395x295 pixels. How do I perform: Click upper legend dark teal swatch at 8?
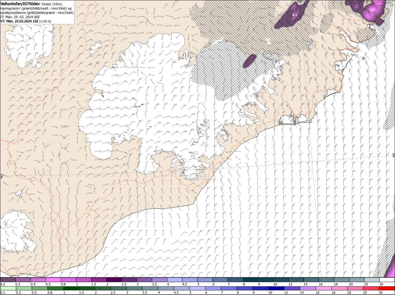pyautogui.click(x=250, y=280)
